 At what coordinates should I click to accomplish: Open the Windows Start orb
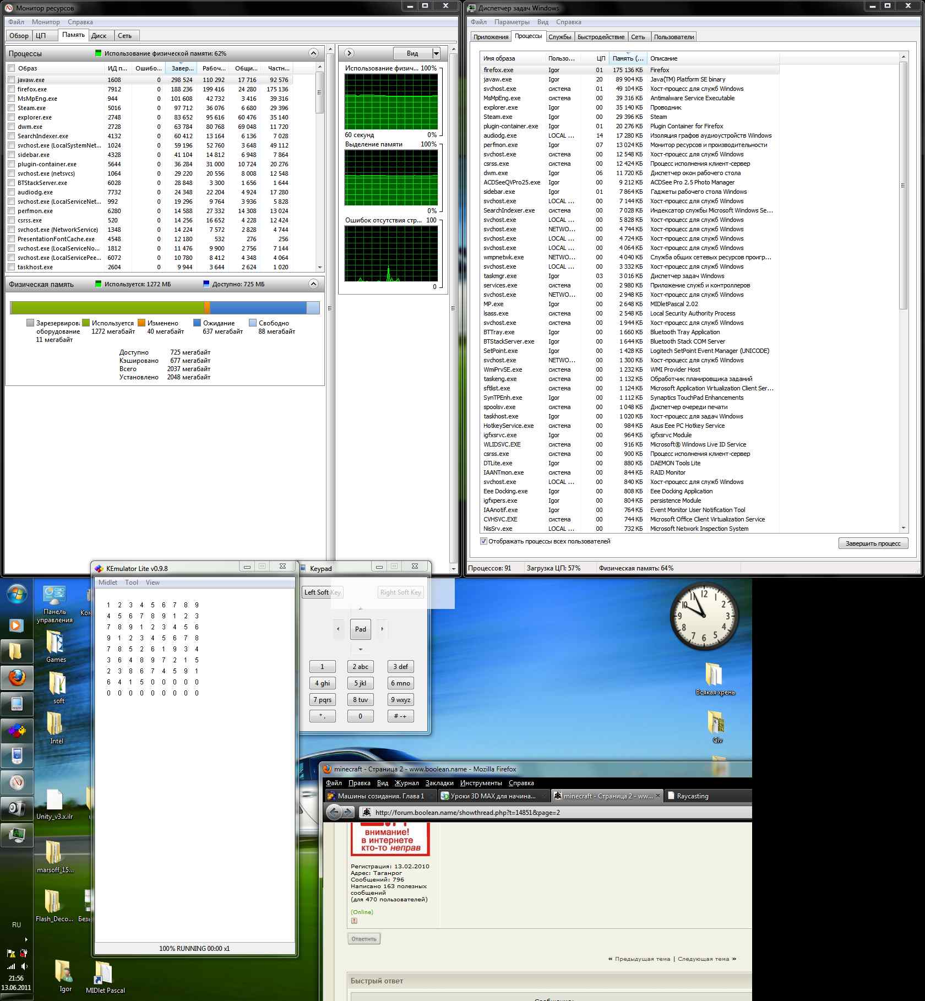click(17, 595)
